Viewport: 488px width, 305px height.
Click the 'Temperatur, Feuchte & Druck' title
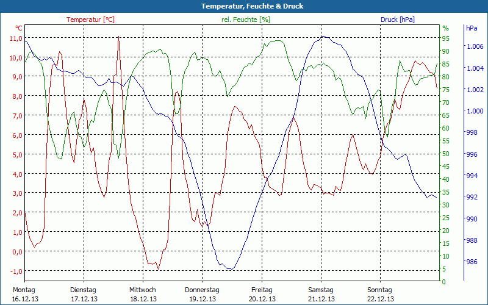(x=252, y=6)
